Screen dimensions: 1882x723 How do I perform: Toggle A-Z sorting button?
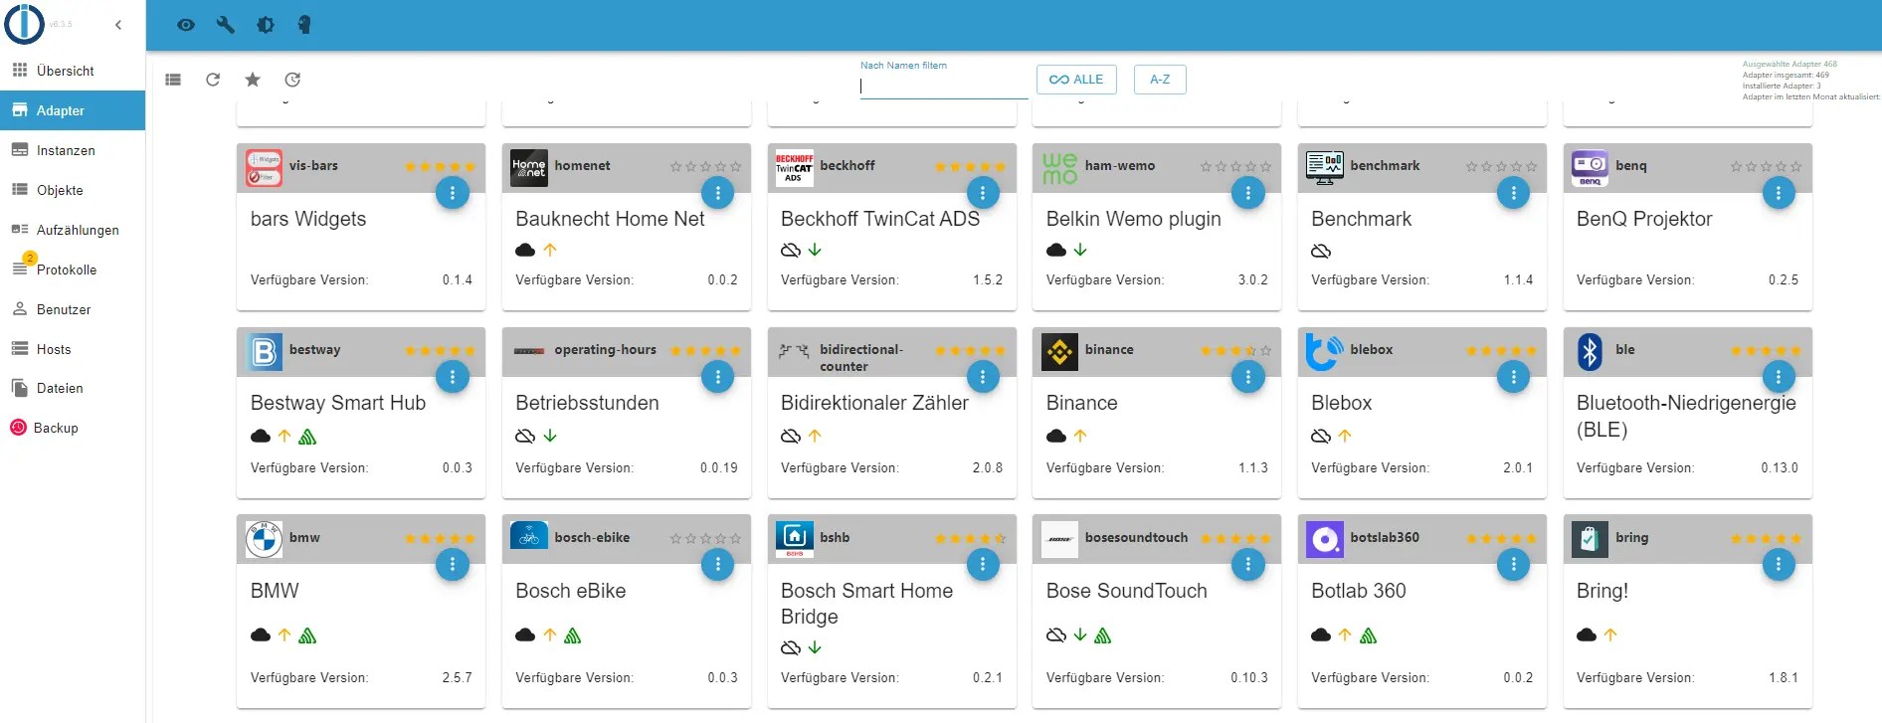pyautogui.click(x=1160, y=80)
